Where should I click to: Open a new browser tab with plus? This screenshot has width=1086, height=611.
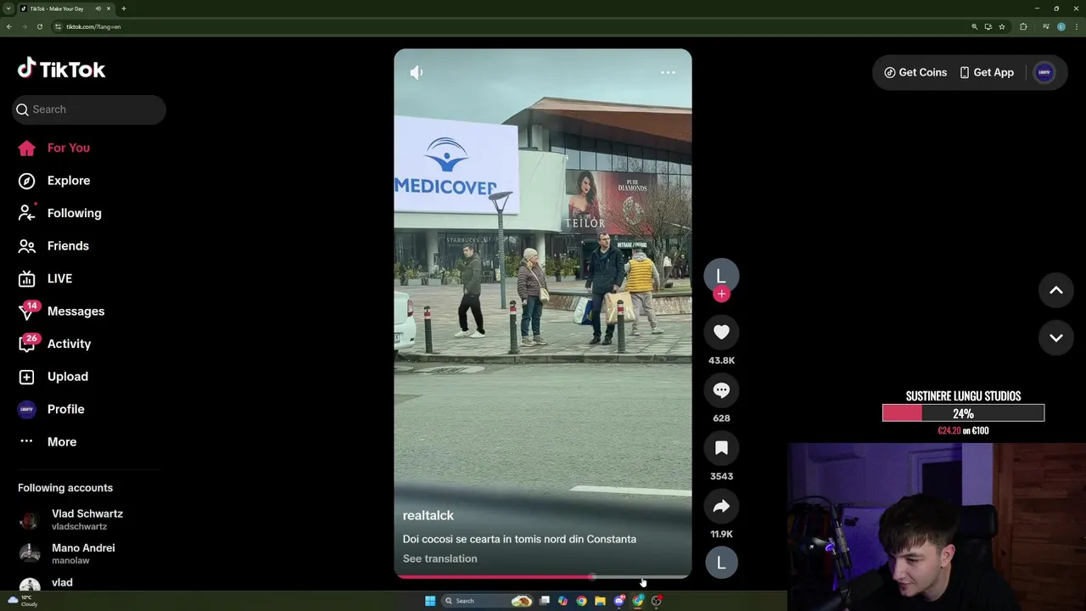(124, 8)
